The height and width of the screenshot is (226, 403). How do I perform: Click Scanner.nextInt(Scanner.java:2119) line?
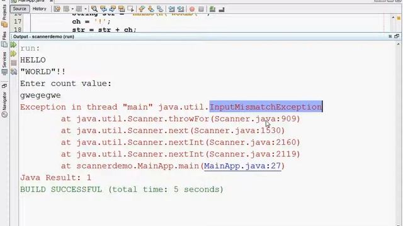click(x=181, y=154)
